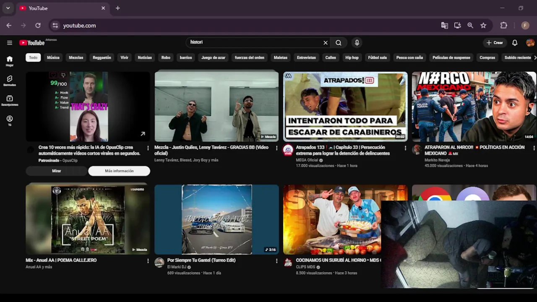Click the install app icon in address bar
Screen dimensions: 537x302
click(x=457, y=26)
